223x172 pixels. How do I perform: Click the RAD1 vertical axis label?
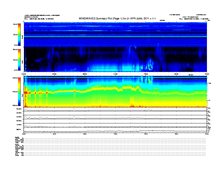click(22, 62)
